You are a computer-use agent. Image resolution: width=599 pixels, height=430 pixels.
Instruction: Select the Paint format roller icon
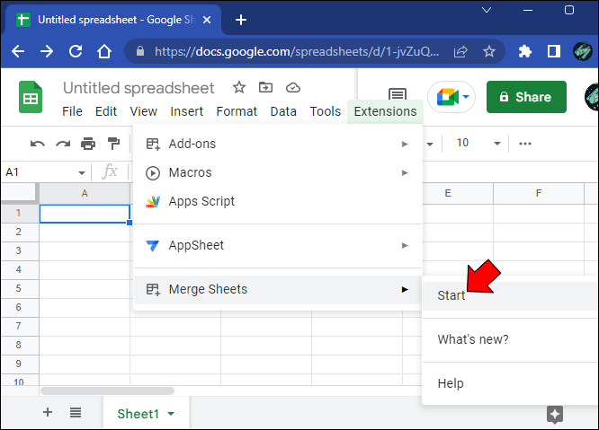(x=113, y=144)
